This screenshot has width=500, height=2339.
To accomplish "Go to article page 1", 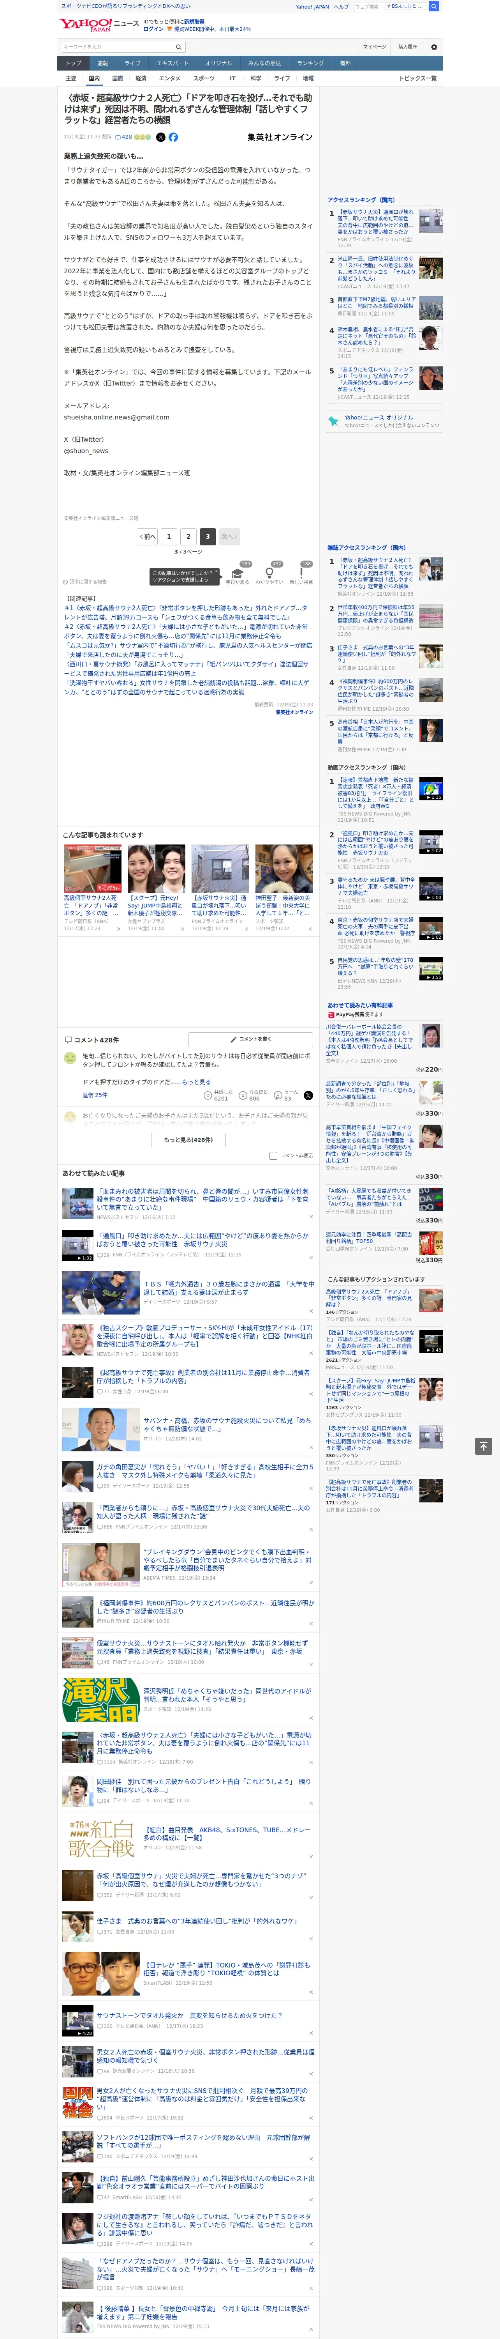I will point(169,537).
